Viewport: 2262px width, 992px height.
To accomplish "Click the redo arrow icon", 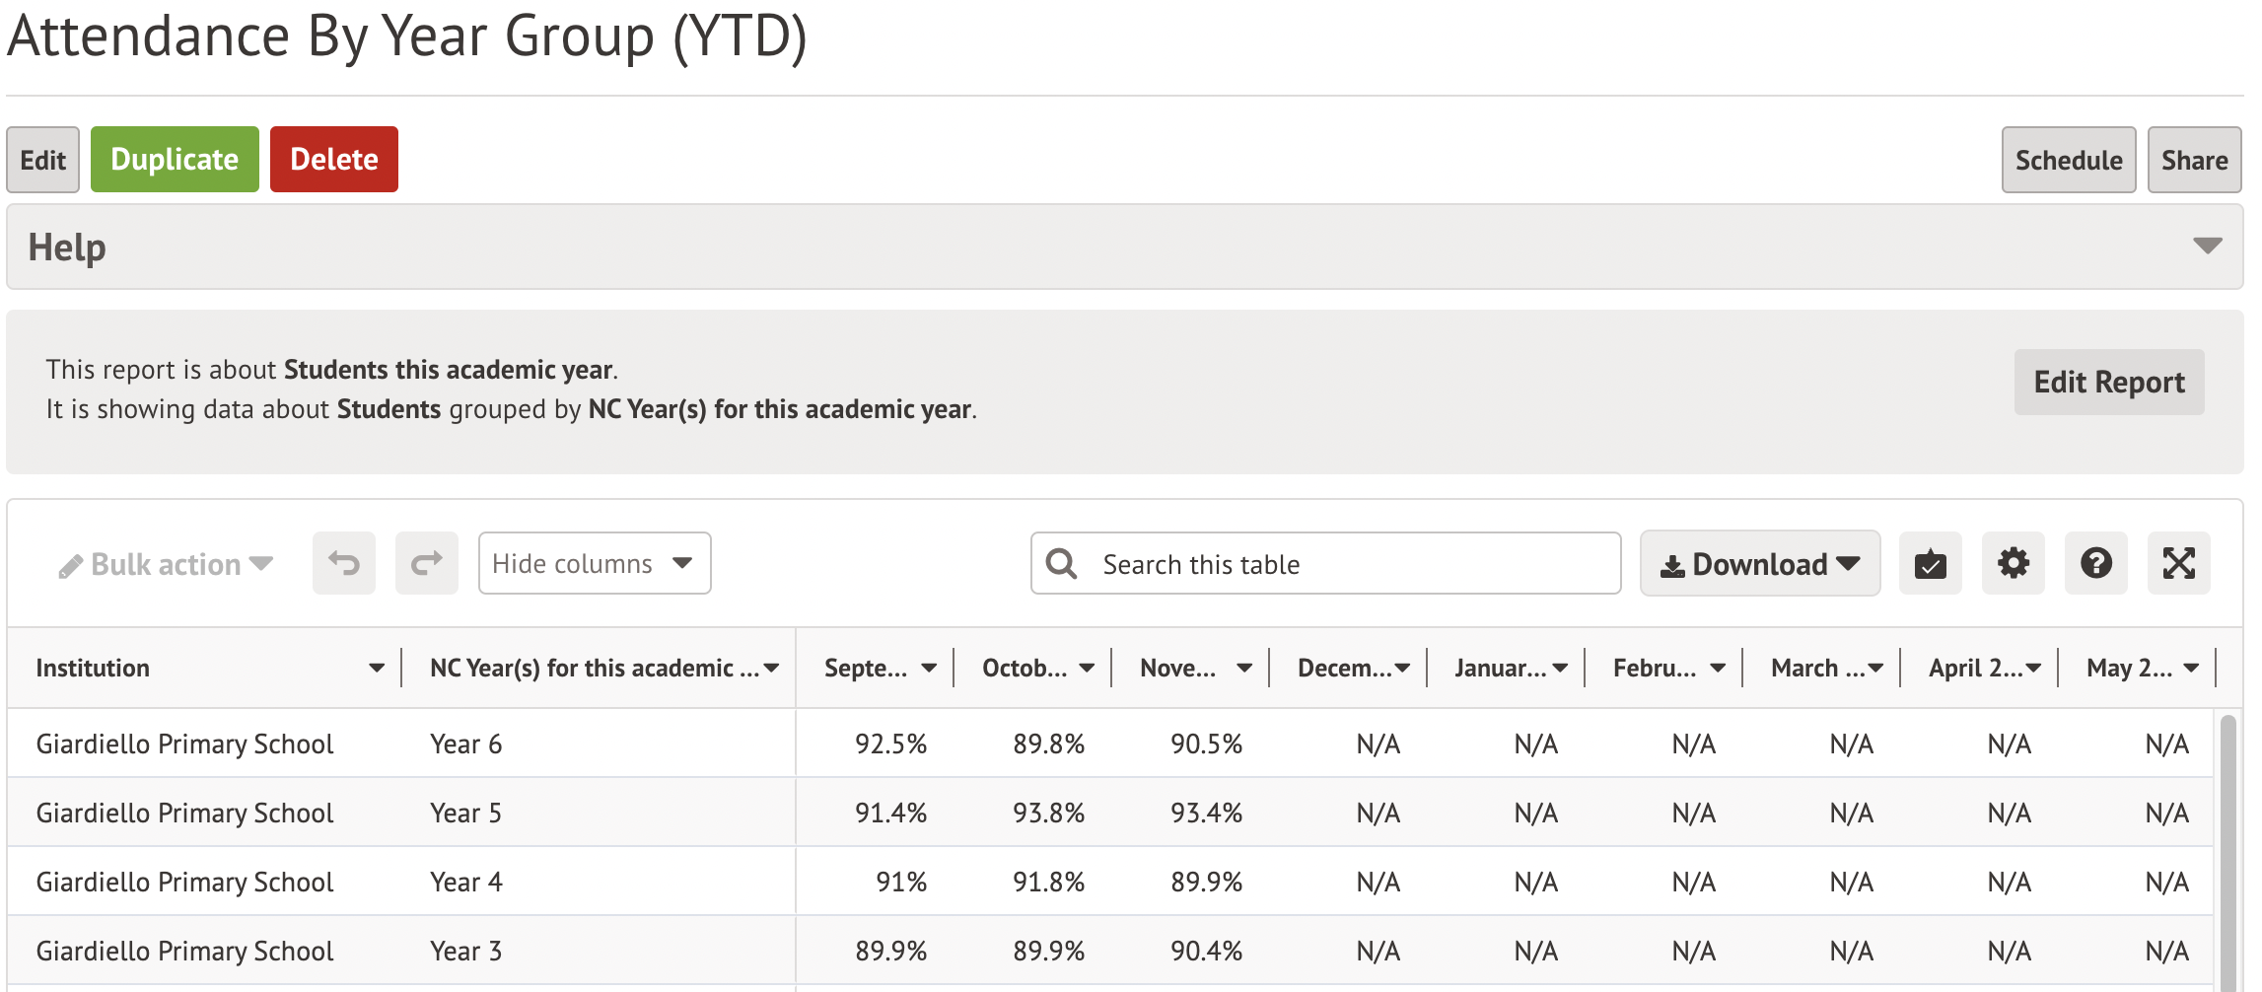I will coord(427,563).
